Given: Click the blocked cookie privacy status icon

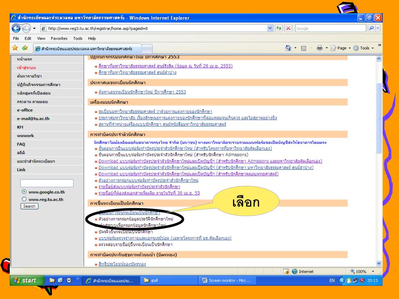Looking at the screenshot, I should point(286,271).
